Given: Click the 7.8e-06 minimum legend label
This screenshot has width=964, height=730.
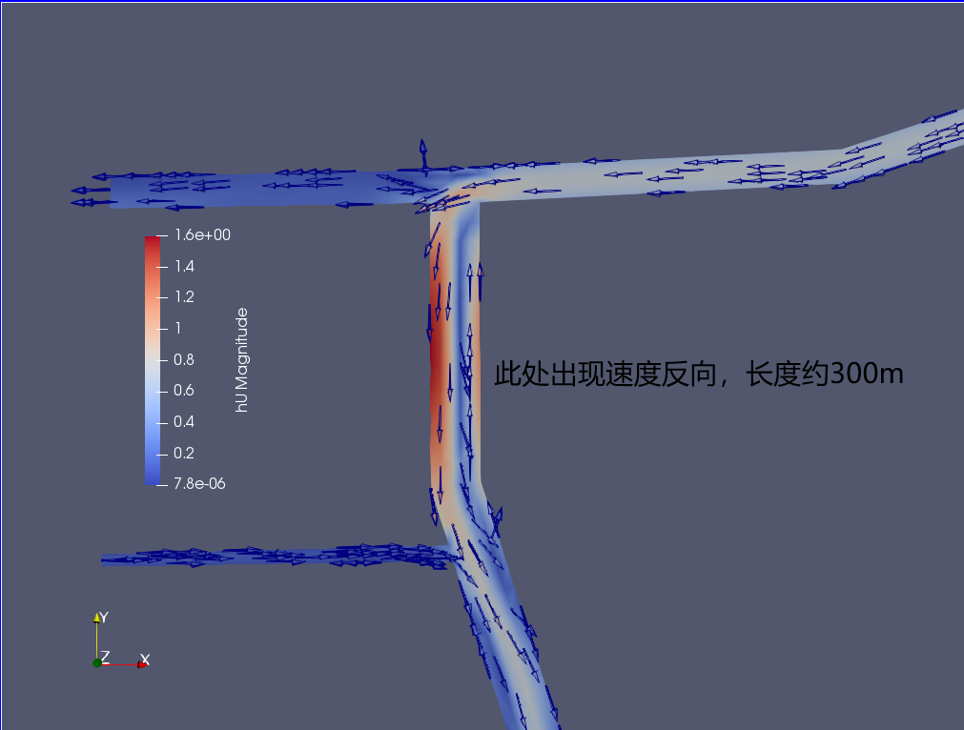Looking at the screenshot, I should 199,483.
